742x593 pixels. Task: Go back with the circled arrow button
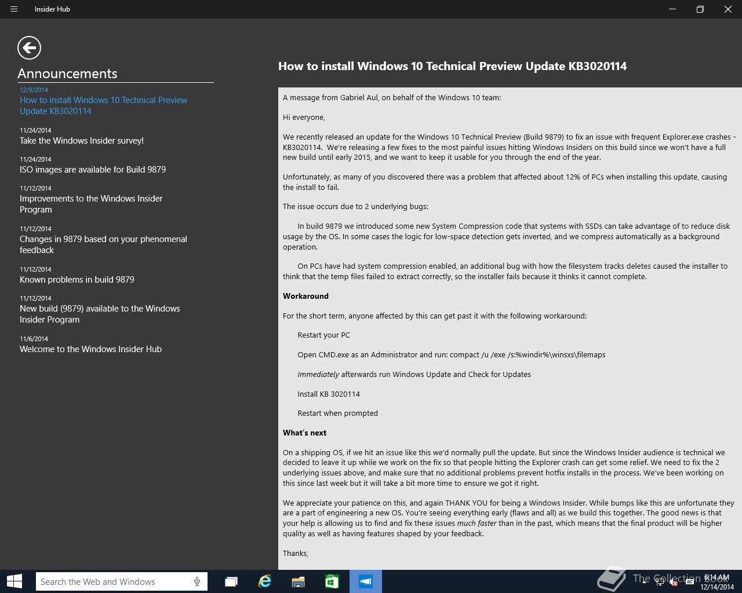29,47
